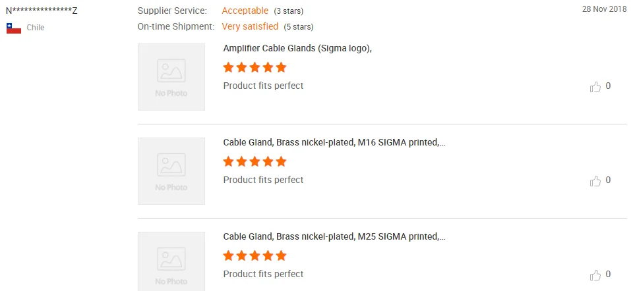
Task: Open Amplifier Cable Glands (Sigma logo) product
Action: pos(298,49)
